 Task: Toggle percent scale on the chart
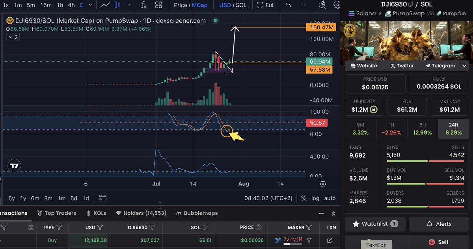[304, 198]
